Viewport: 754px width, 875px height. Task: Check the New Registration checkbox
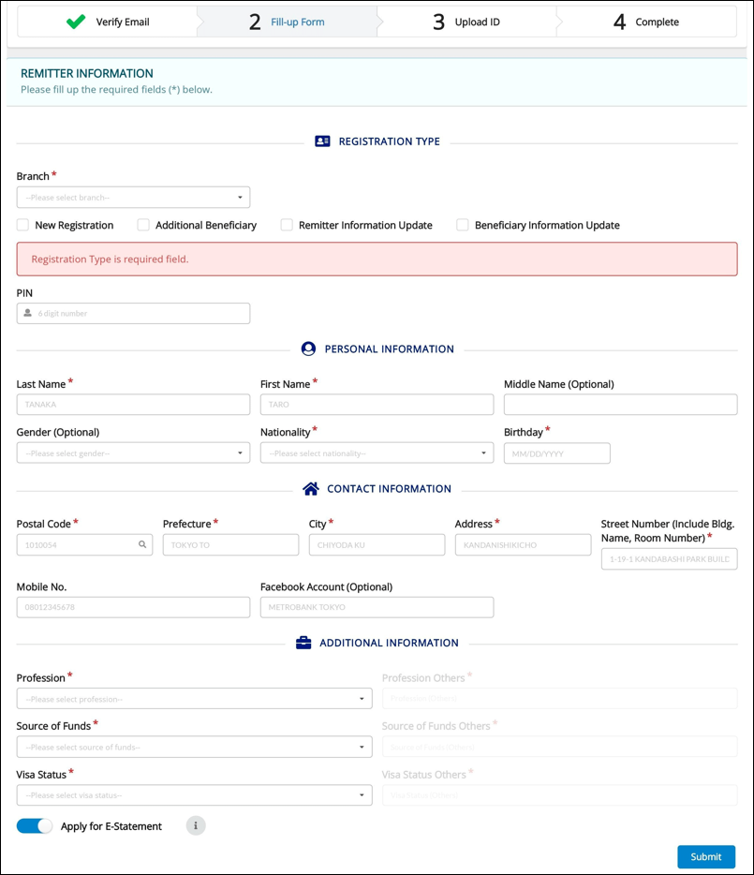(x=22, y=225)
